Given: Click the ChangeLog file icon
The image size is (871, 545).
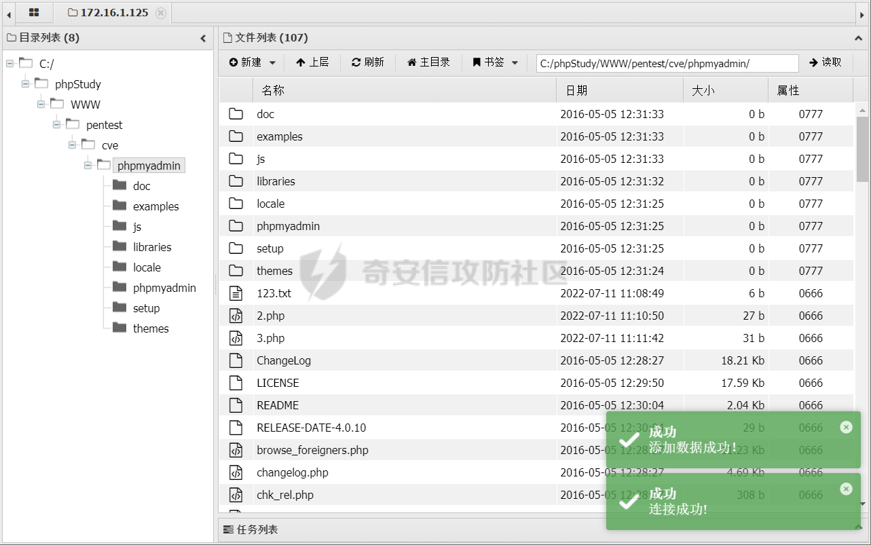Looking at the screenshot, I should tap(236, 360).
